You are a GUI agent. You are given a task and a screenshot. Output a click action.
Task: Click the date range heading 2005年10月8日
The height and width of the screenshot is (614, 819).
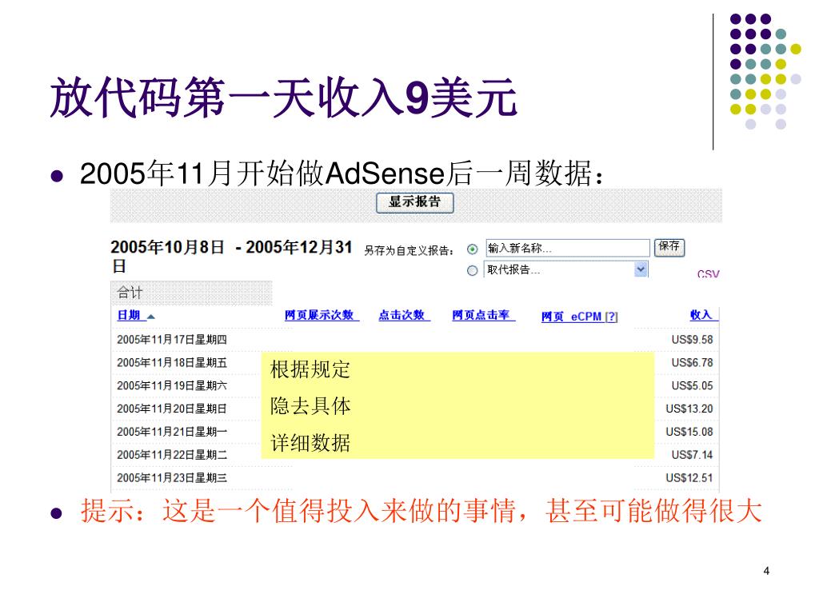167,247
